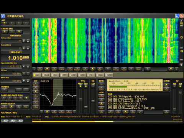The height and width of the screenshot is (138, 184).
Task: Decrease Wheel Step with its down arrow
Action: [x=24, y=81]
